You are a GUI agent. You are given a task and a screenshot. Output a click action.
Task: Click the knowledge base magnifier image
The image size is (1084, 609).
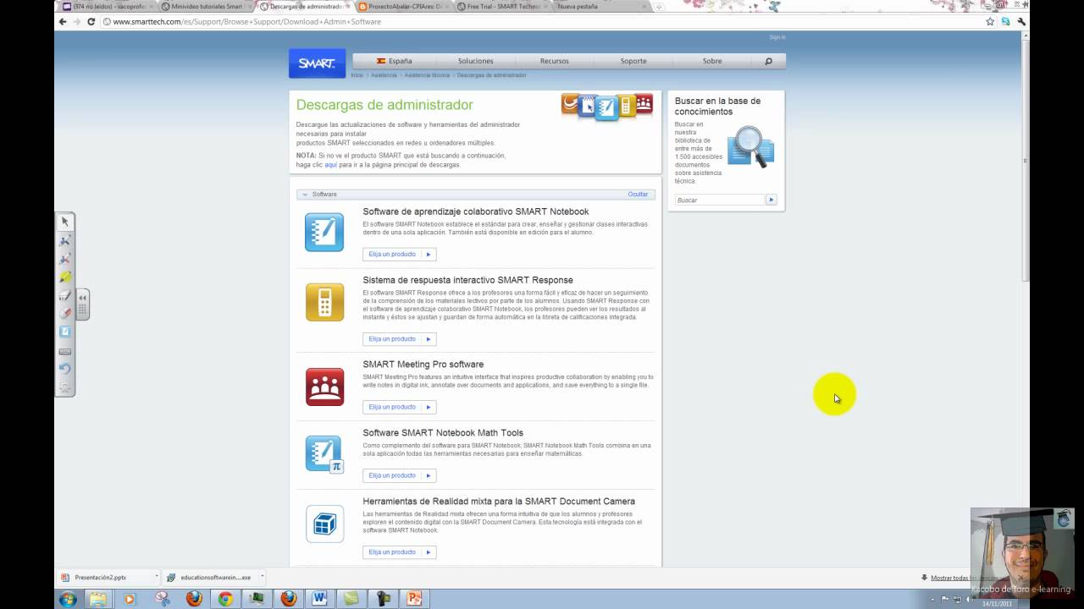[750, 146]
